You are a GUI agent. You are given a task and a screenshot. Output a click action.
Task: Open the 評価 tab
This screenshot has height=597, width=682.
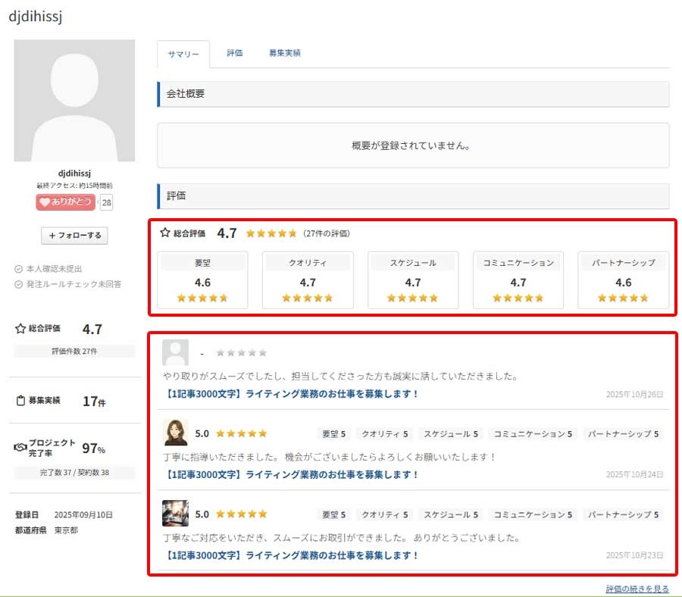point(235,53)
